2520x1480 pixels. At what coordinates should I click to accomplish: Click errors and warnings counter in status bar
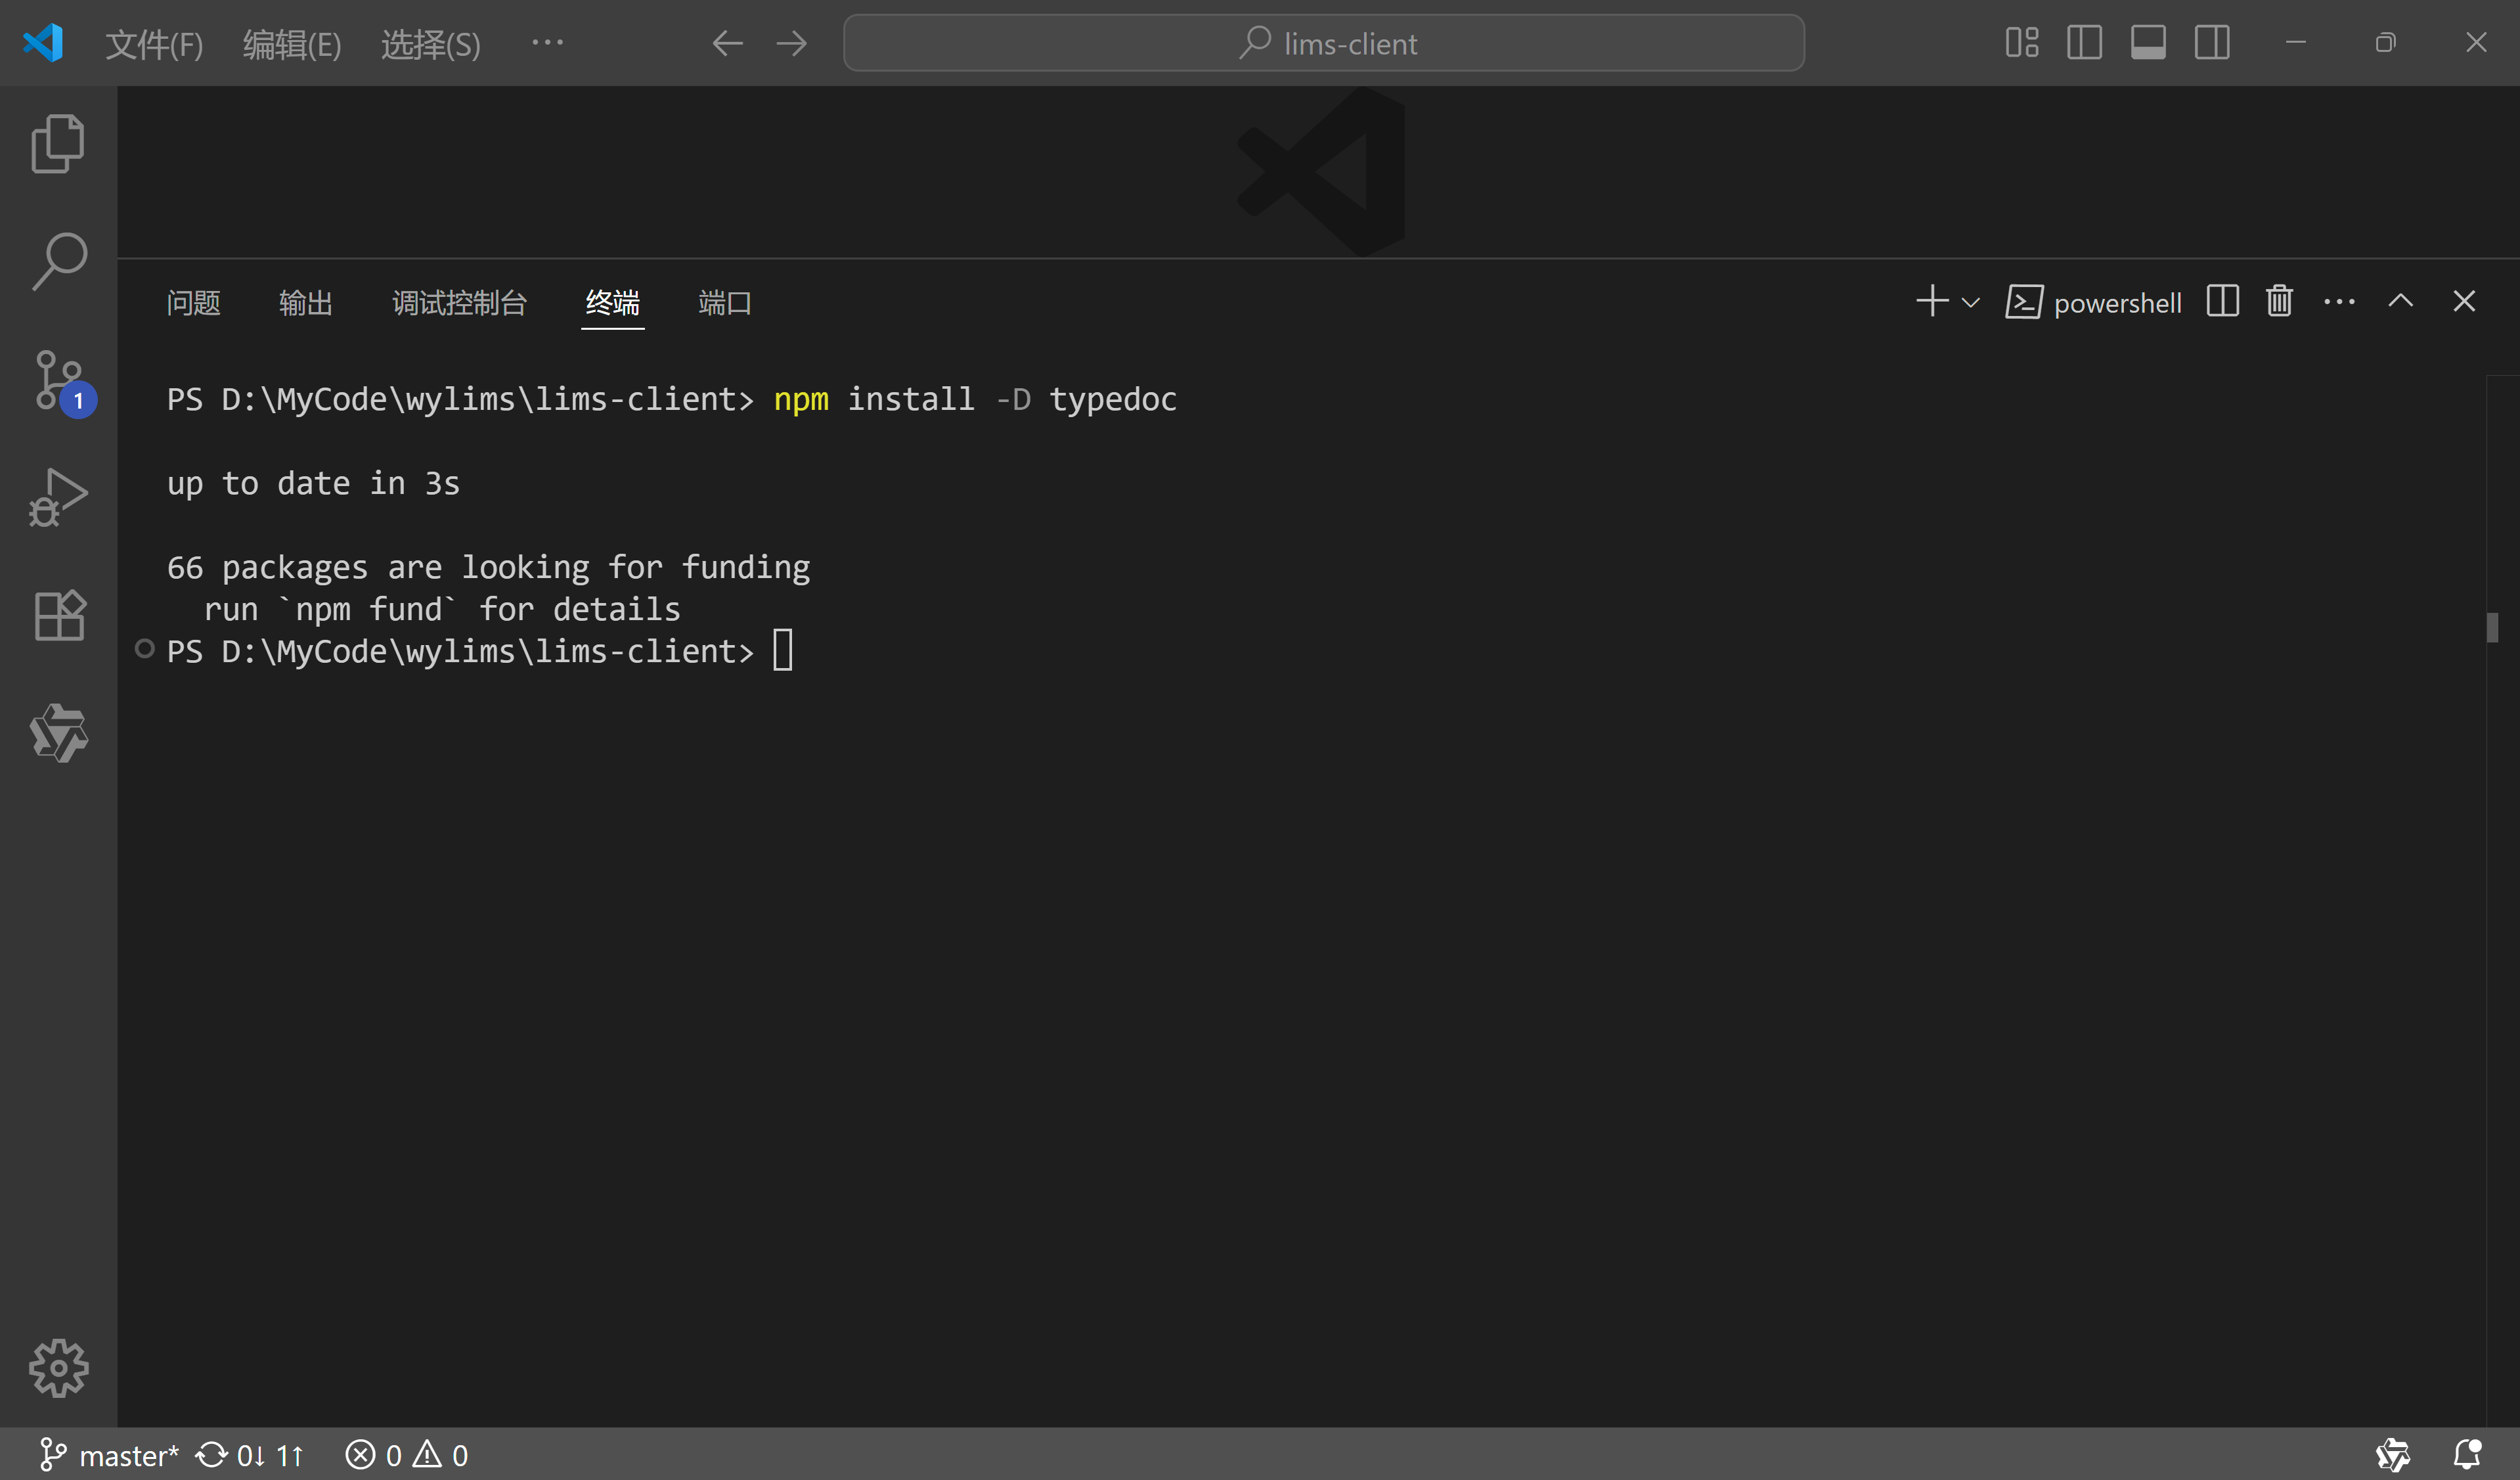[406, 1455]
